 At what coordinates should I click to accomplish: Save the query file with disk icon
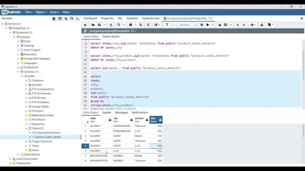[x=100, y=25]
